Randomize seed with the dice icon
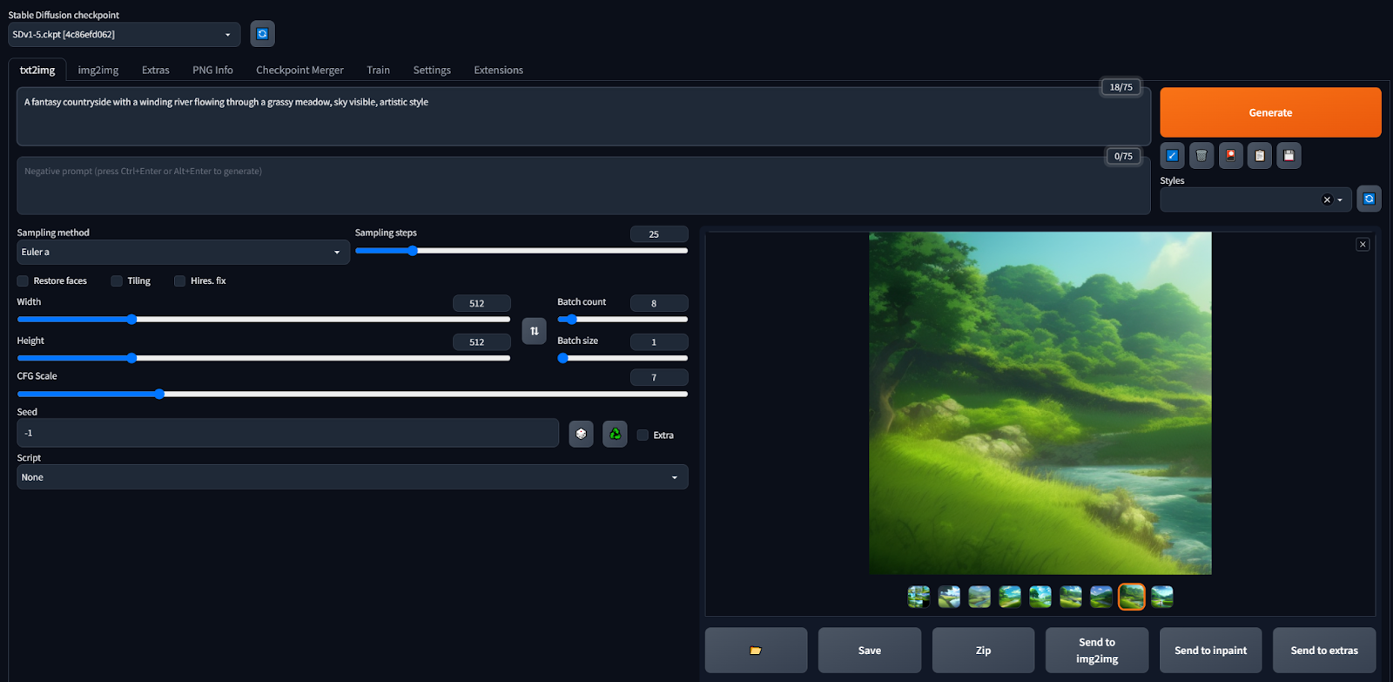1393x682 pixels. pyautogui.click(x=581, y=434)
